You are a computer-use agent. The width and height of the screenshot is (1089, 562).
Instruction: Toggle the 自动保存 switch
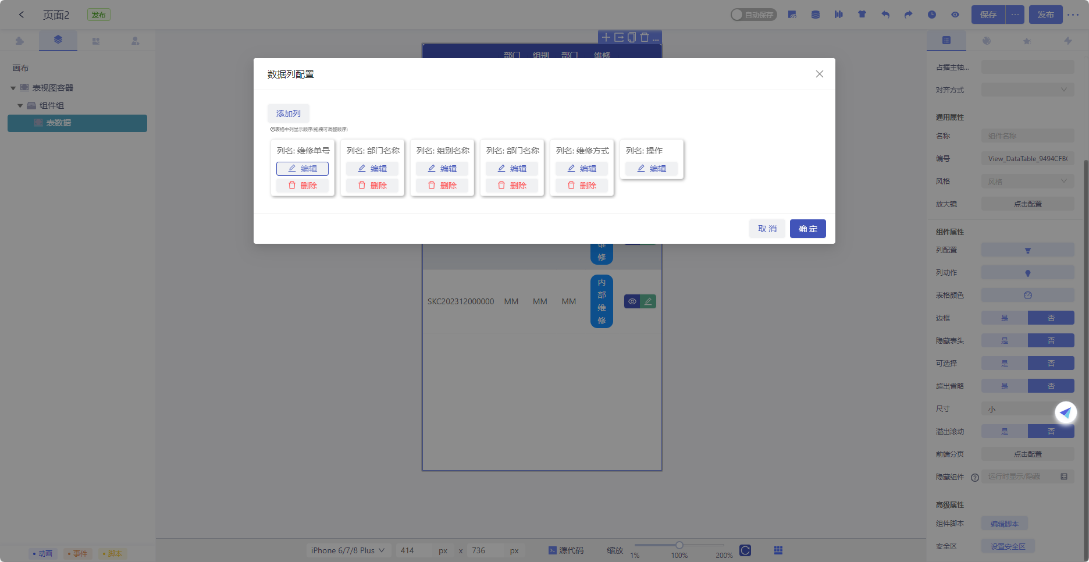(x=754, y=15)
